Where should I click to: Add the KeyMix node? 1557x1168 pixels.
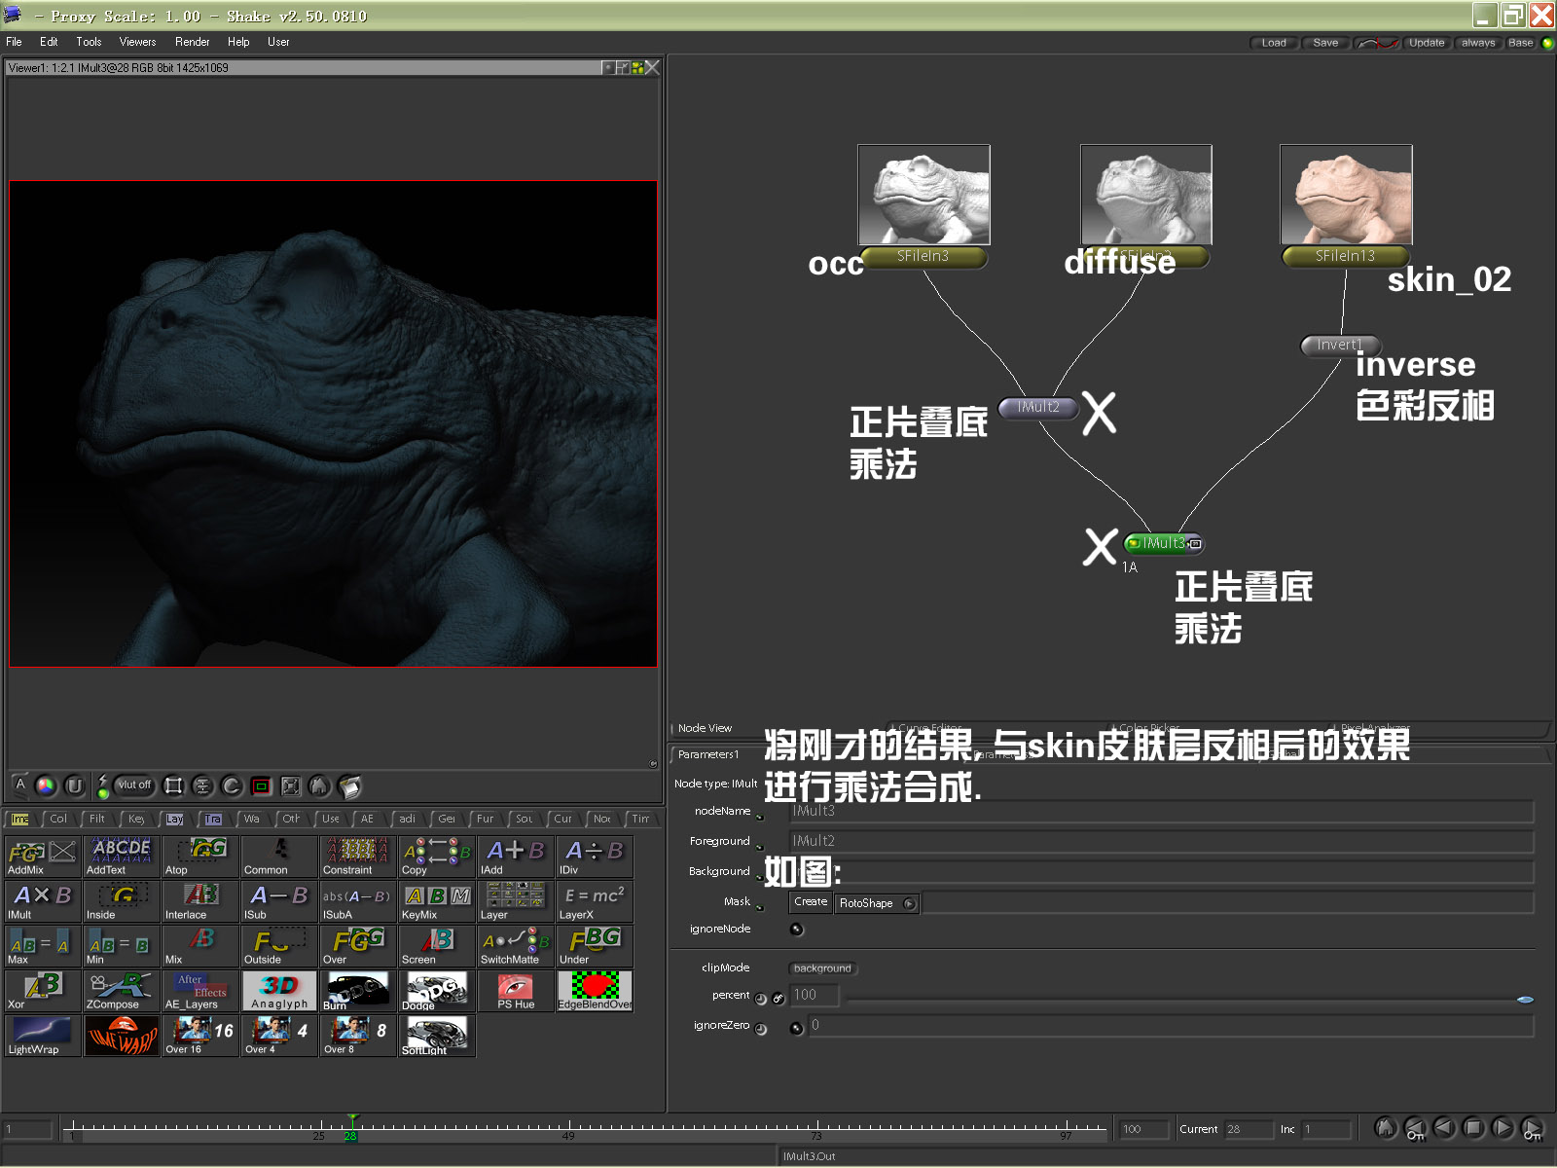[x=436, y=901]
